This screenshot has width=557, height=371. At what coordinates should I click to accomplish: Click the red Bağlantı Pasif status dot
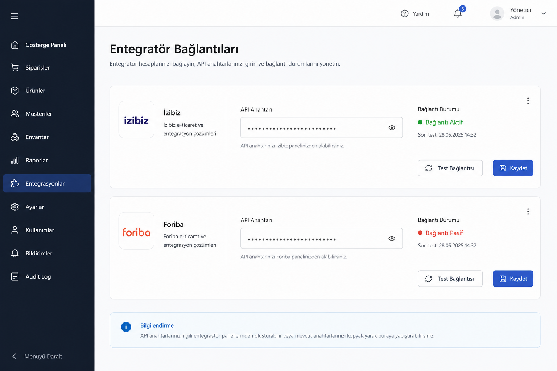tap(420, 233)
